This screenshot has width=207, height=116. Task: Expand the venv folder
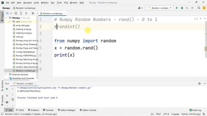pyautogui.click(x=9, y=22)
